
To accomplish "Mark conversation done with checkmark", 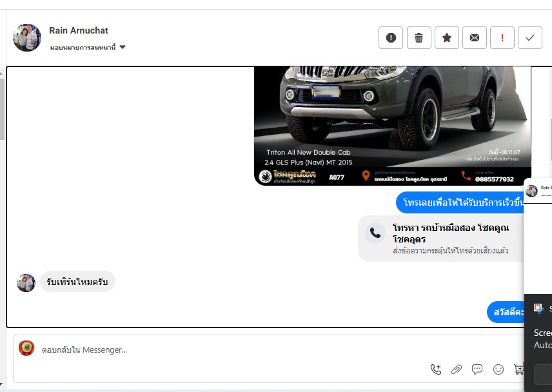I will click(x=530, y=37).
